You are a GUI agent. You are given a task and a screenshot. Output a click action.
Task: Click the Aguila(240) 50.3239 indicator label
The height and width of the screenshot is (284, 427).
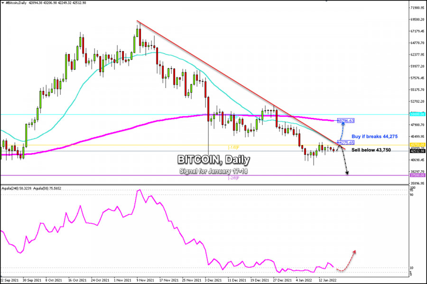pyautogui.click(x=17, y=188)
